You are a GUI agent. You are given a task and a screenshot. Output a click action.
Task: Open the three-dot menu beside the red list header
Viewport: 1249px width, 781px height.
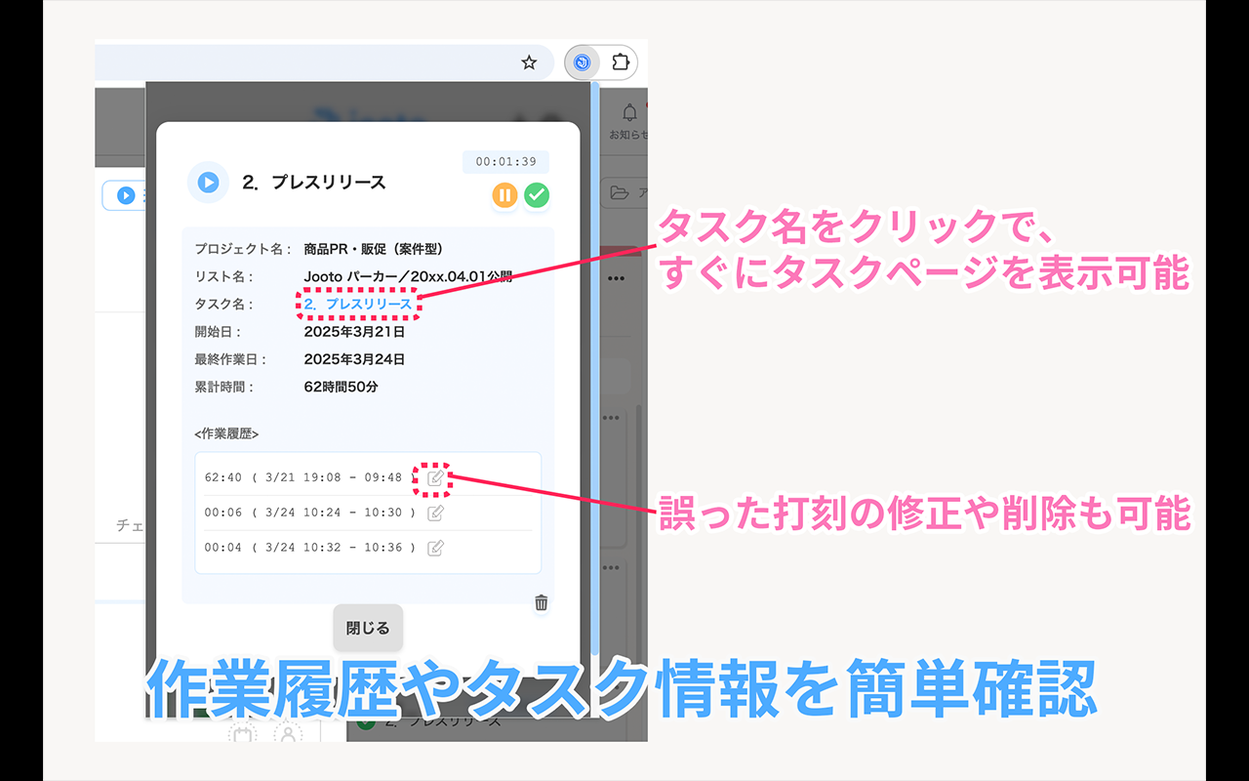pos(616,279)
